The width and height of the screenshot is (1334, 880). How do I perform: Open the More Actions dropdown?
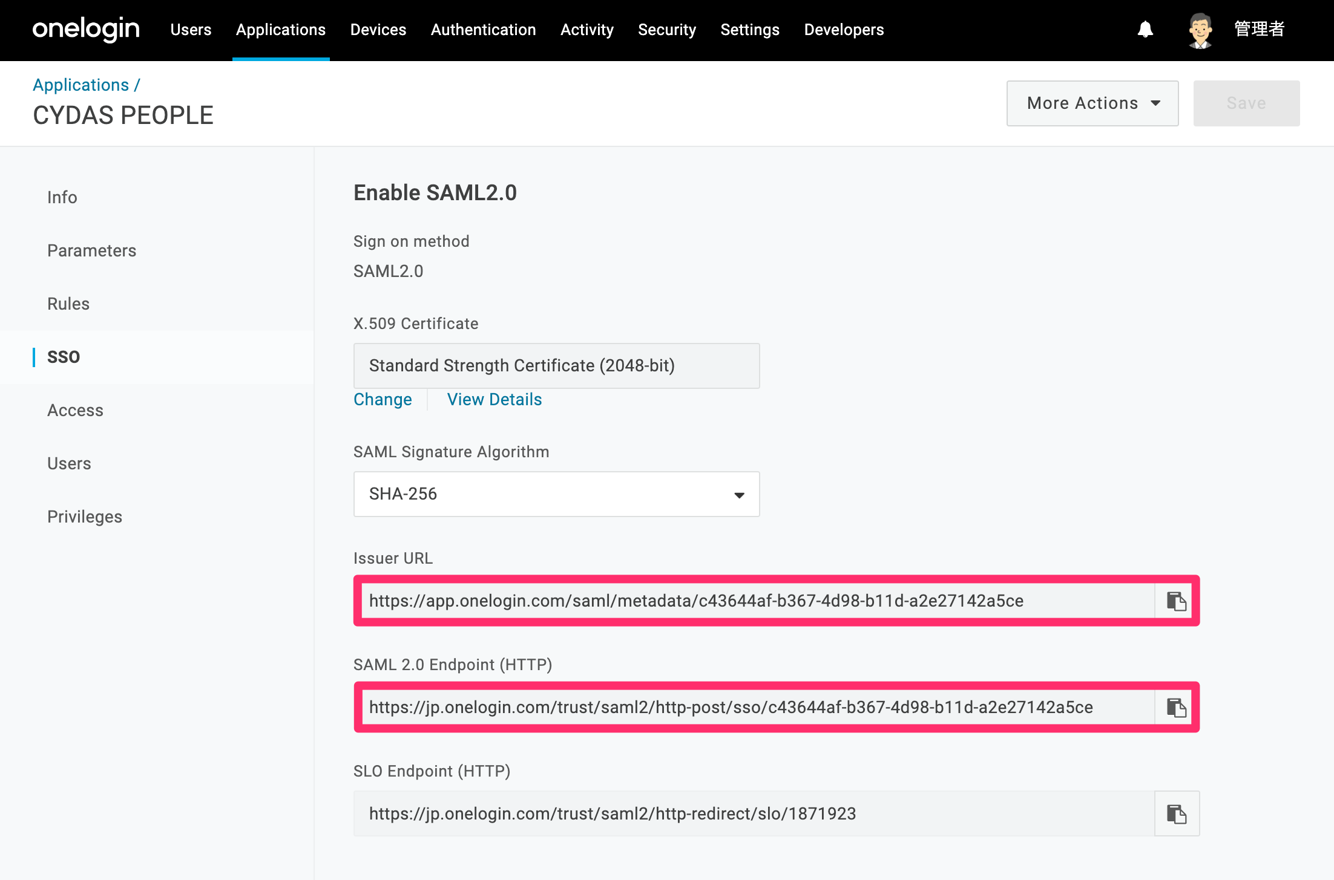tap(1092, 103)
